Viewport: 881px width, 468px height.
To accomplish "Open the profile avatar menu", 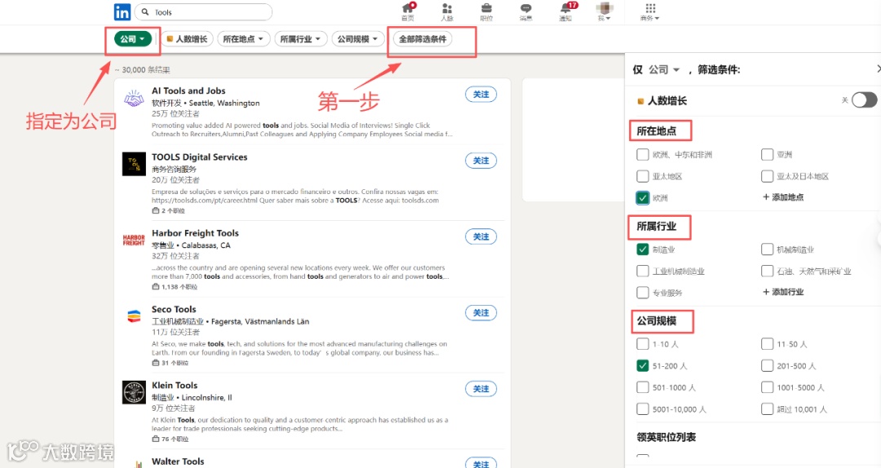I will click(x=604, y=11).
